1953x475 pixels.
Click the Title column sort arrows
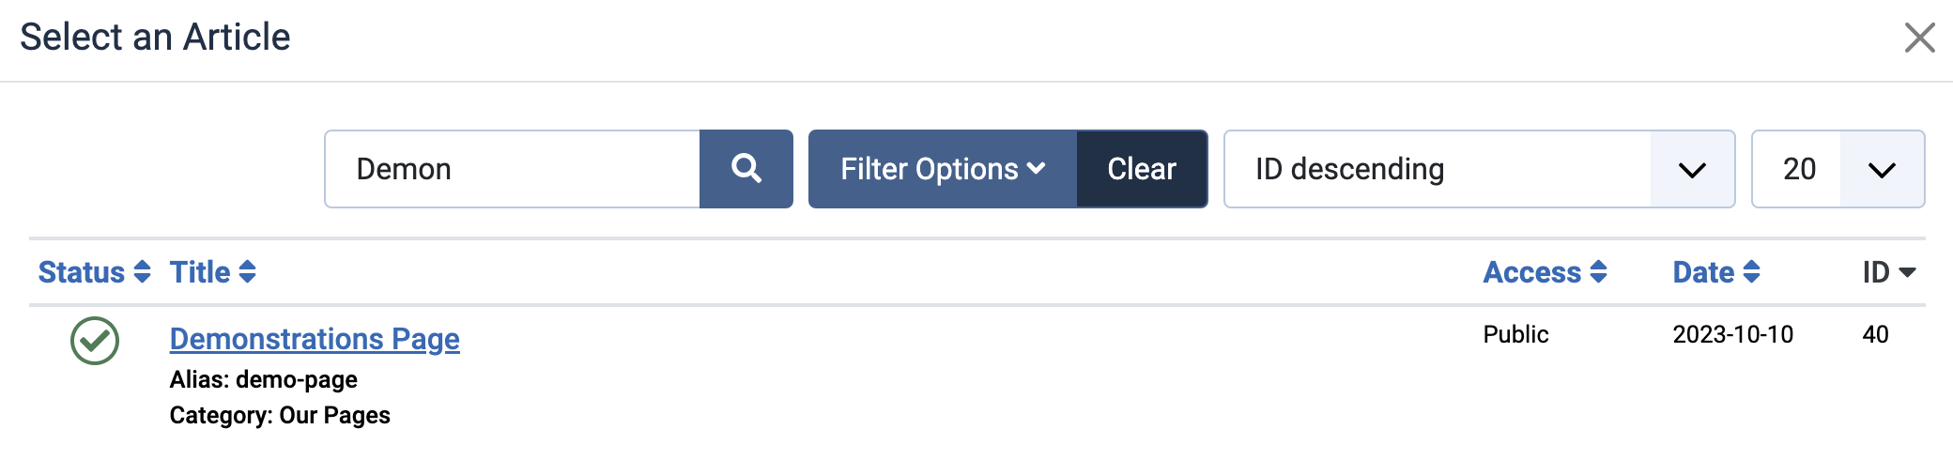[x=248, y=272]
